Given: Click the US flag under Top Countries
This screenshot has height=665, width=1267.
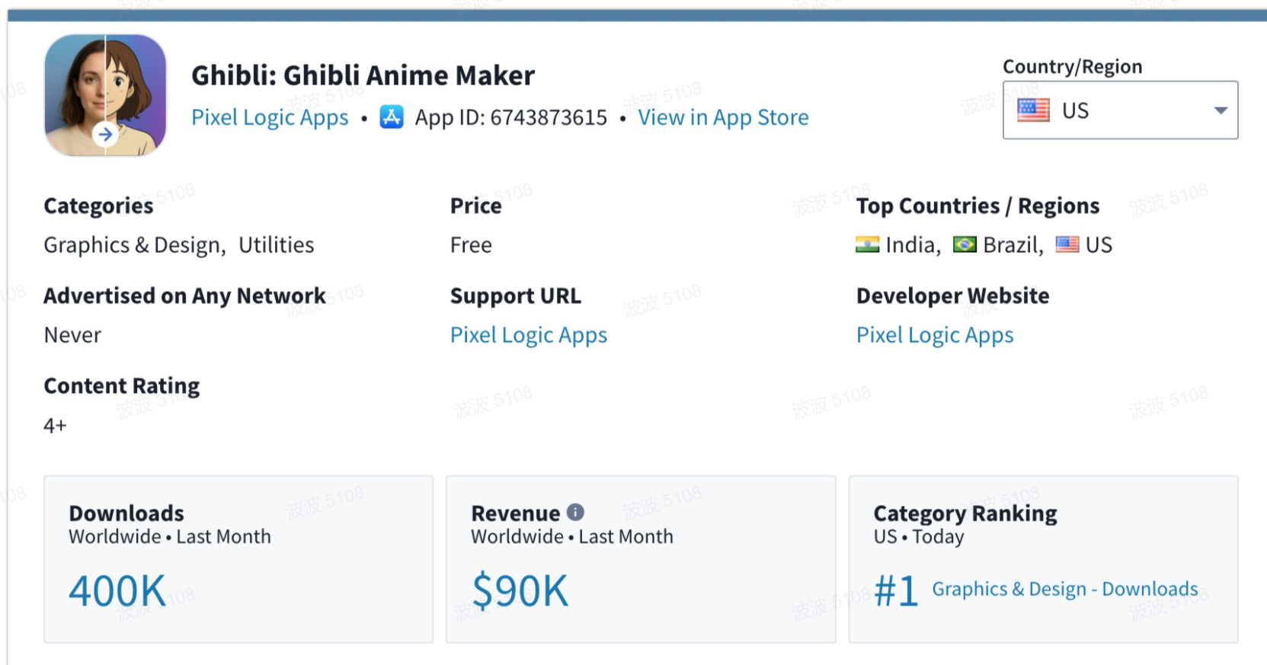Looking at the screenshot, I should 1067,245.
